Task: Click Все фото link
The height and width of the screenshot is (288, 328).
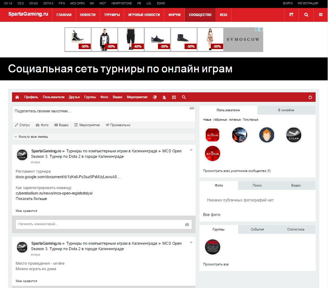Action: 212,215
